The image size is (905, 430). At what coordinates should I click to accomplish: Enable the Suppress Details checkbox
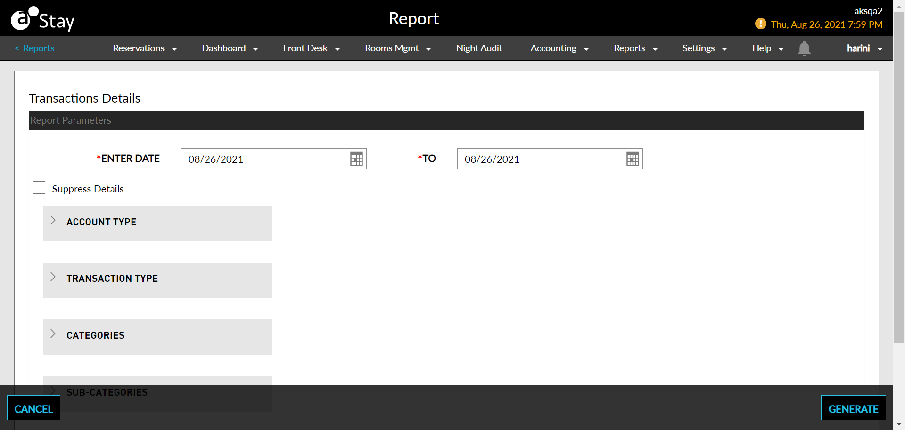coord(39,188)
